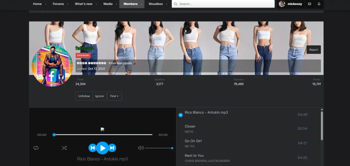
Task: View the 24,304 posts count
Action: pos(80,84)
